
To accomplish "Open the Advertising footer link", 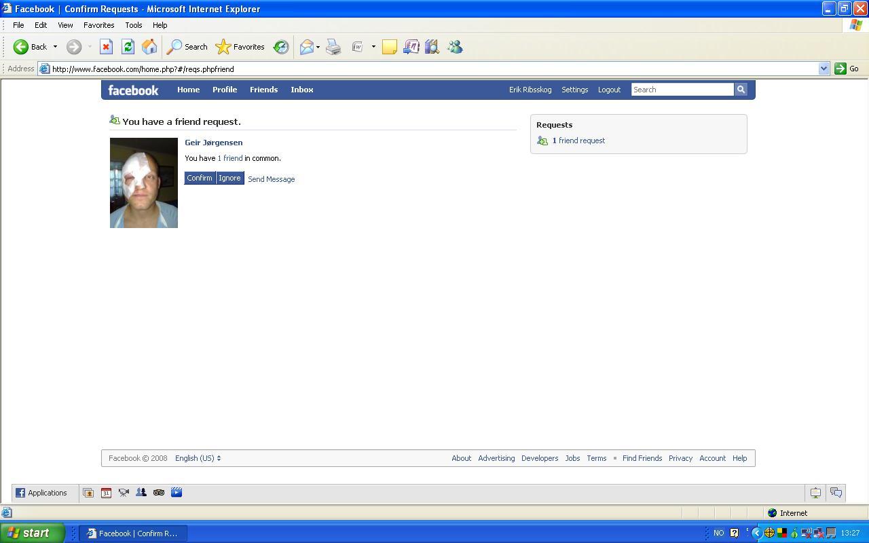I will pos(496,458).
